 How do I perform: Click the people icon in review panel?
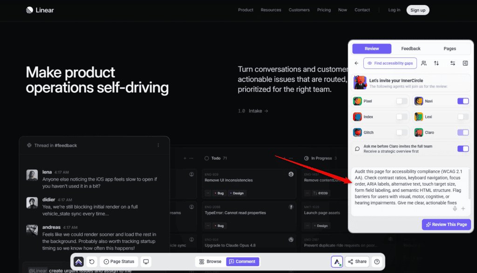pos(423,63)
